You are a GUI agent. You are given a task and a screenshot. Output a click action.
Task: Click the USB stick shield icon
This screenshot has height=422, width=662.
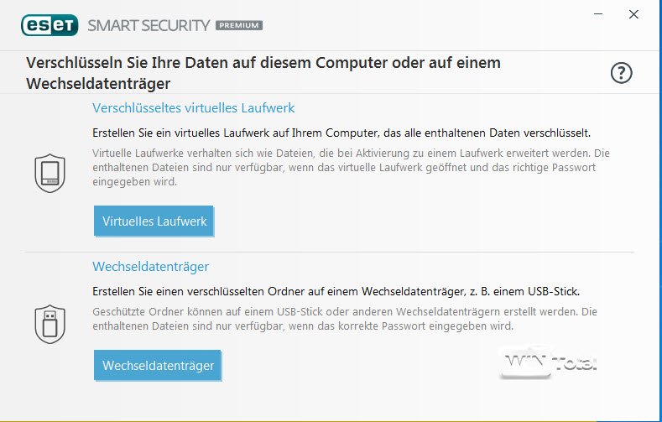click(x=50, y=321)
